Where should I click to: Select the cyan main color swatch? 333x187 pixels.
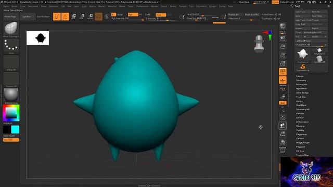click(x=15, y=129)
